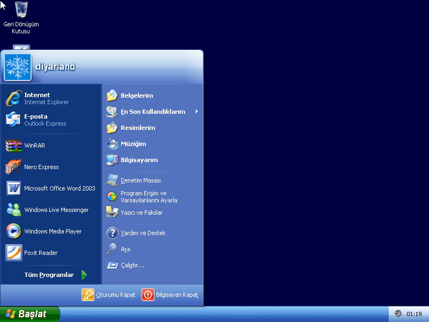The image size is (429, 322).
Task: Open the Bilgisayarım computer icon
Action: coord(112,160)
